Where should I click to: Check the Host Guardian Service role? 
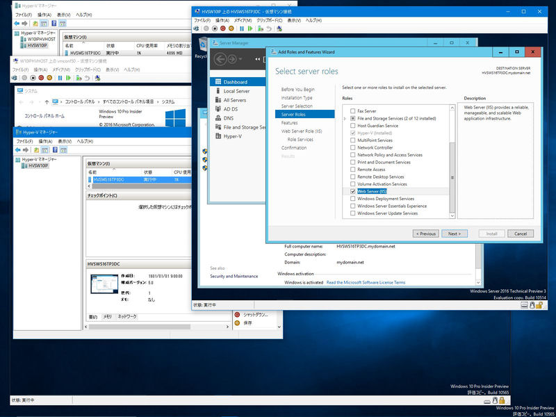[x=352, y=126]
